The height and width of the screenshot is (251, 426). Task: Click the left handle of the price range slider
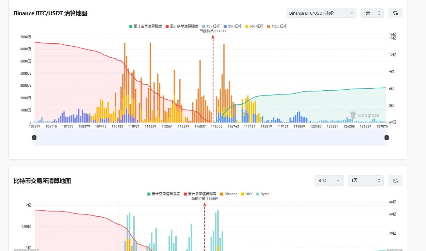pos(34,138)
